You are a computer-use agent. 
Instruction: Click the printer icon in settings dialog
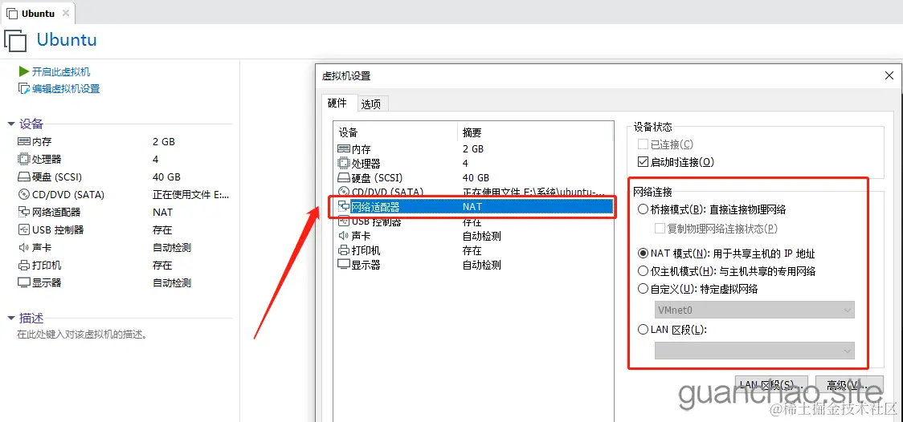tap(343, 250)
